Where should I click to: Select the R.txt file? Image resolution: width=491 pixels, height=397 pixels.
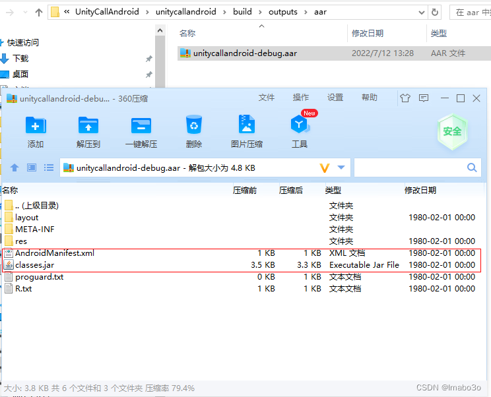pyautogui.click(x=24, y=289)
